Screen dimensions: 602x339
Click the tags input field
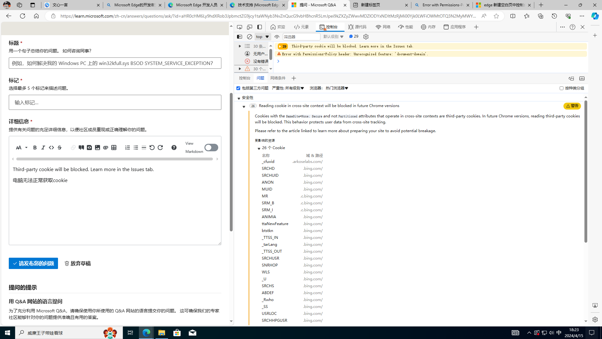coord(115,102)
